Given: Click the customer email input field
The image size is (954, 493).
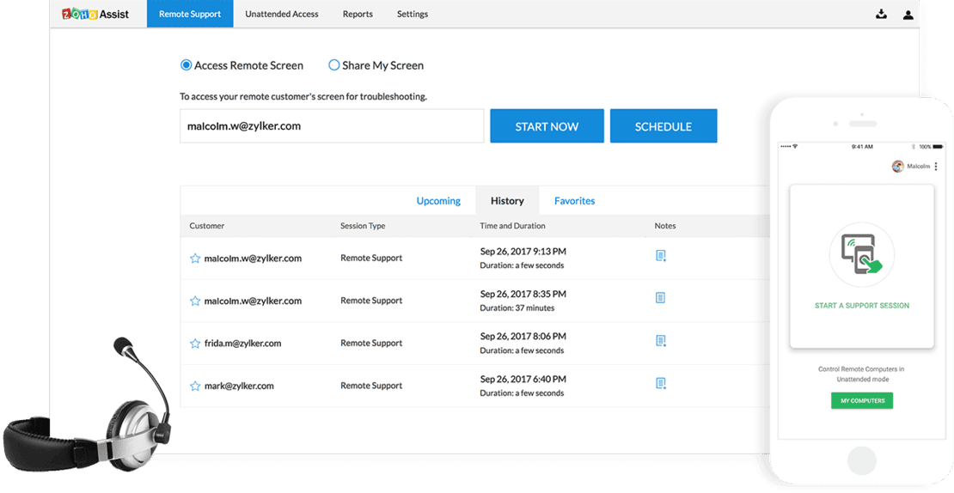Looking at the screenshot, I should (332, 126).
